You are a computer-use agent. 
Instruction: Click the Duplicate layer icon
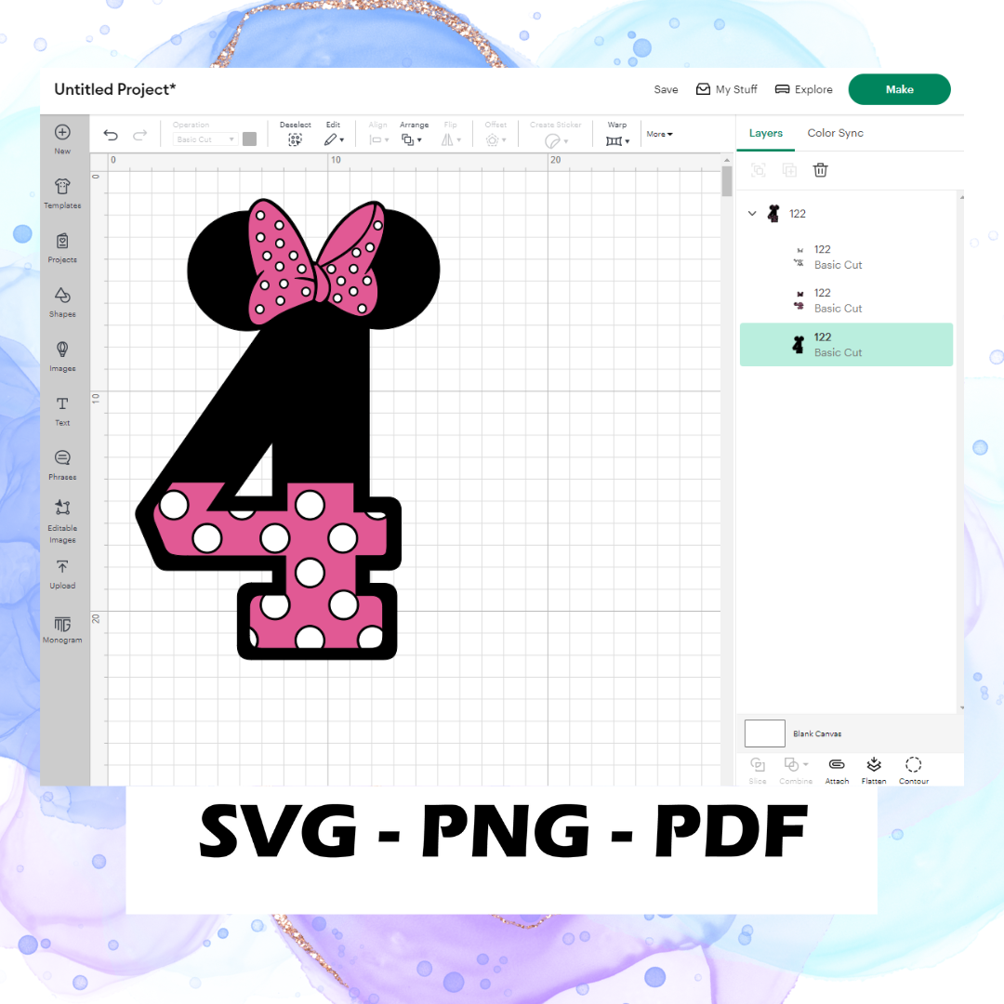click(789, 170)
